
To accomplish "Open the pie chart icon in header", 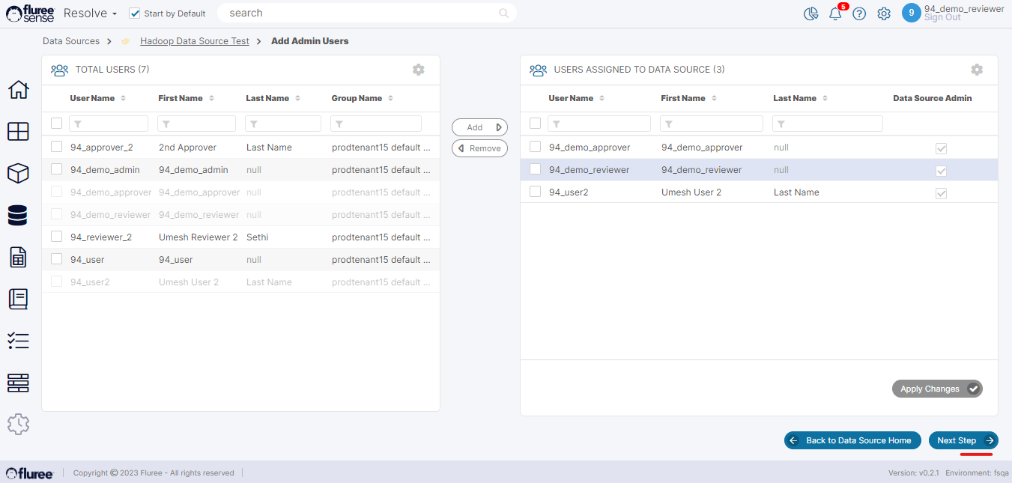I will (x=810, y=13).
